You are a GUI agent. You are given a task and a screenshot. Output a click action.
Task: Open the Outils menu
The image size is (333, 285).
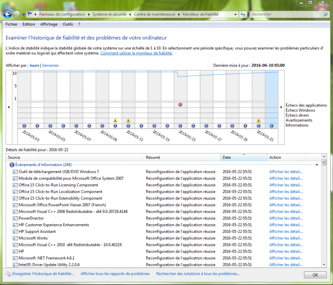(68, 24)
